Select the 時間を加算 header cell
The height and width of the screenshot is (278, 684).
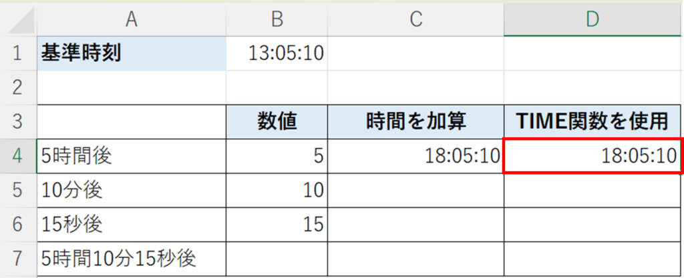pyautogui.click(x=415, y=122)
